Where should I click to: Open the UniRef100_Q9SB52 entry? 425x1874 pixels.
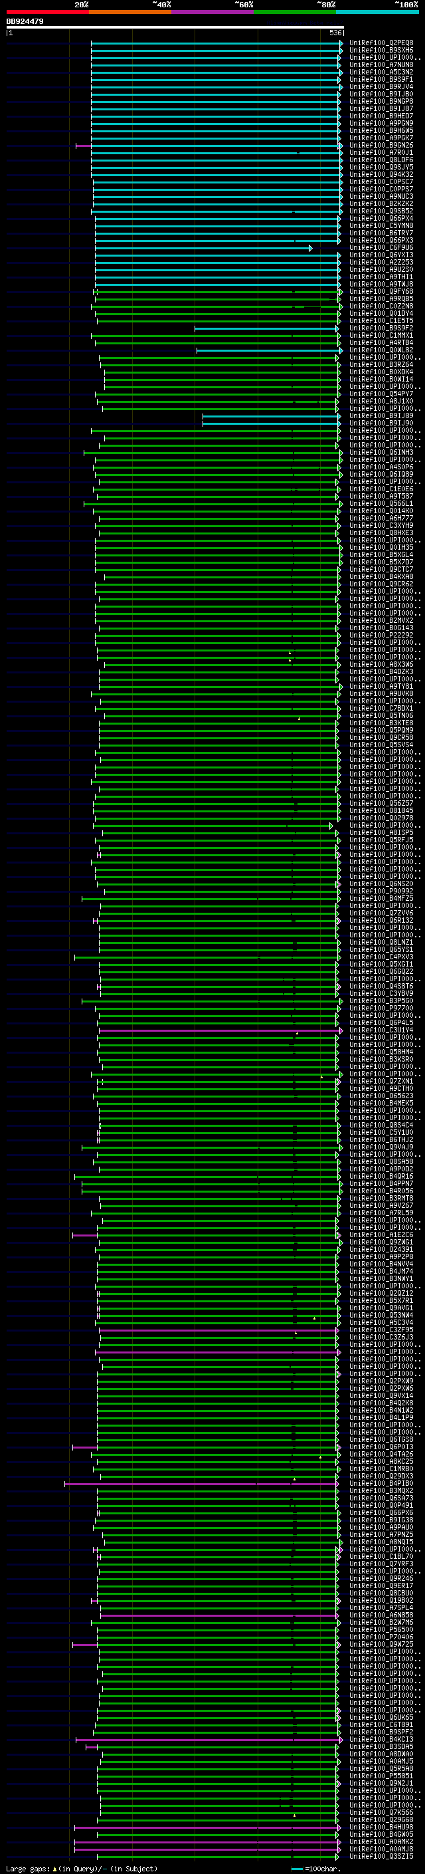pyautogui.click(x=381, y=211)
